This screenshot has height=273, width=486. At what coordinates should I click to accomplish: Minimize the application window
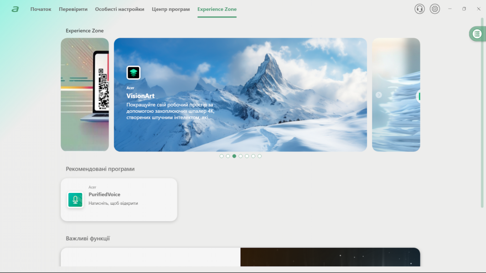click(x=450, y=9)
